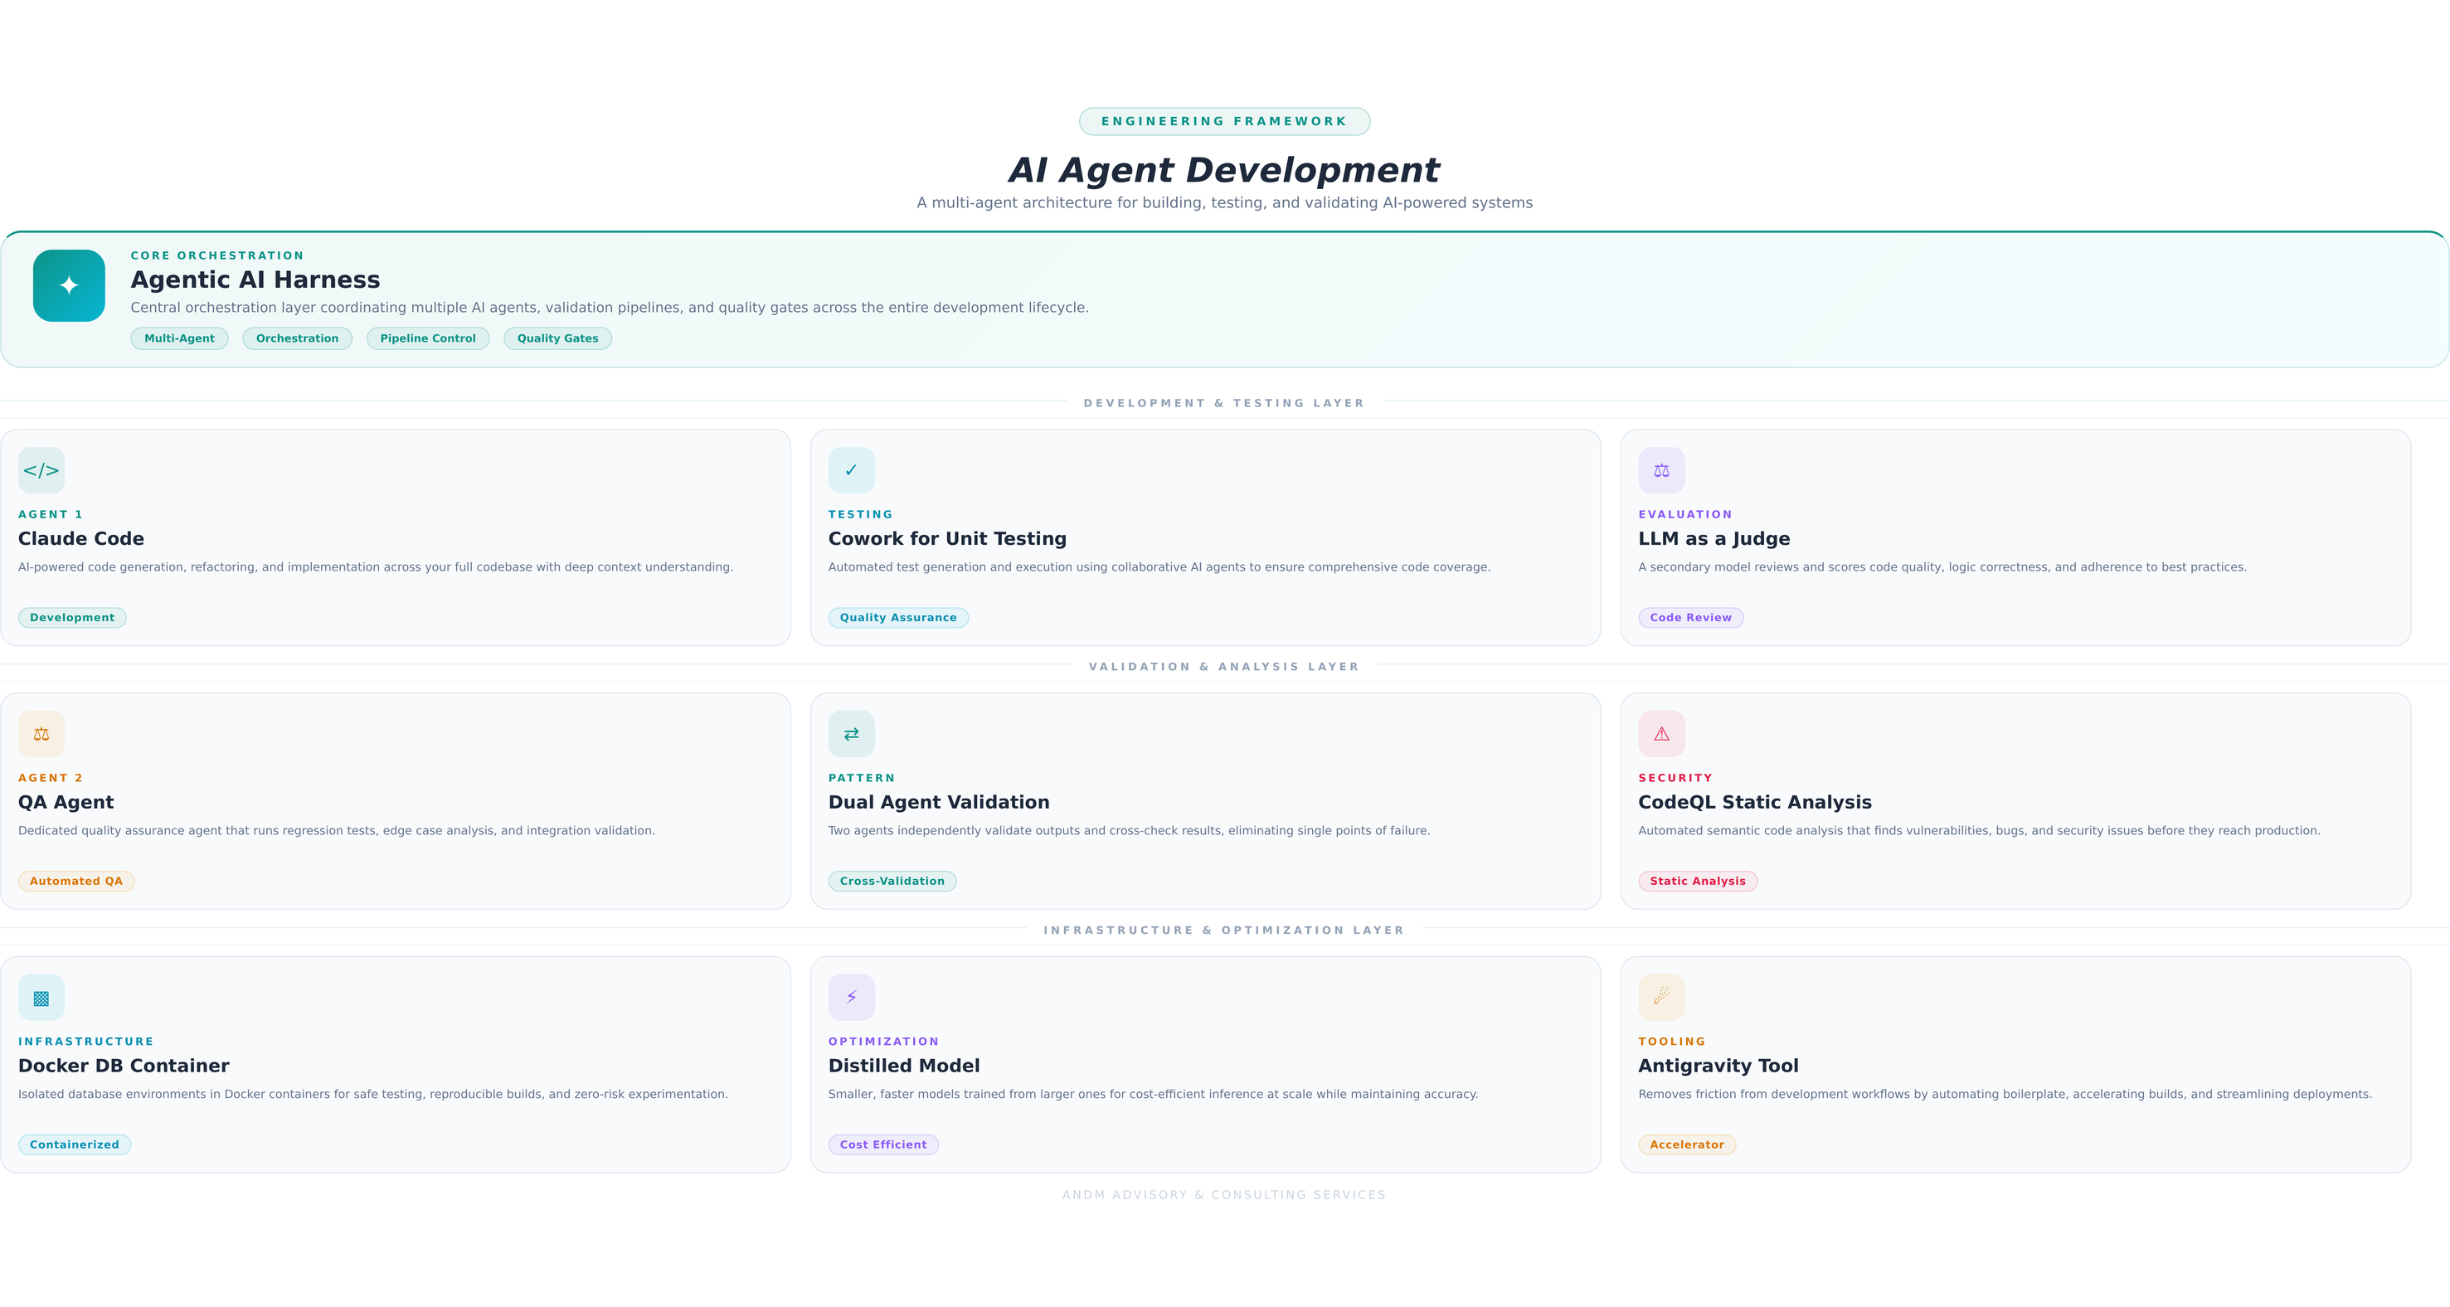This screenshot has height=1307, width=2450.
Task: Select the grid icon above Docker DB Container
Action: (x=41, y=997)
